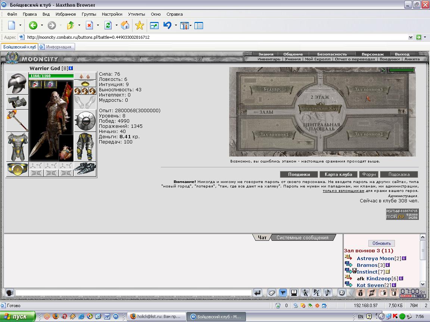Image resolution: width=430 pixels, height=322 pixels.
Task: Click the Stop loading icon with red X
Action: pyautogui.click(x=90, y=25)
